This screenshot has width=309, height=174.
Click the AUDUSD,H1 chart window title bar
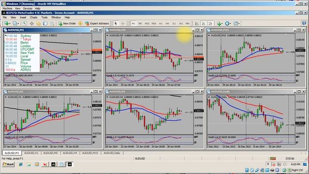[53, 91]
